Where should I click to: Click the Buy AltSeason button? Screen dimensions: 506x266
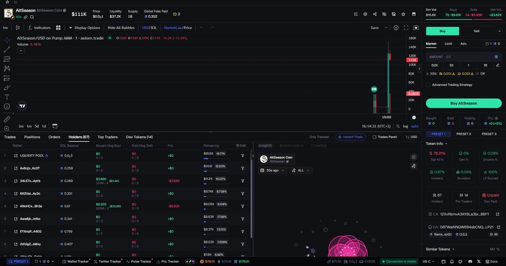[x=464, y=103]
